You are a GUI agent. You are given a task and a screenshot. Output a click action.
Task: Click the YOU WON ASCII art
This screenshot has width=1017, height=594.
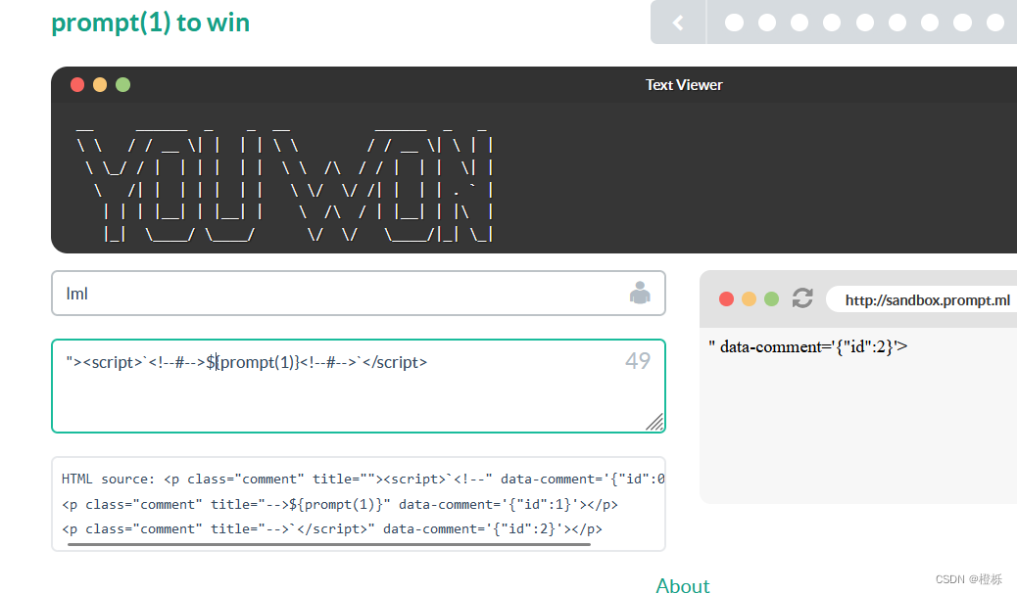coord(284,184)
